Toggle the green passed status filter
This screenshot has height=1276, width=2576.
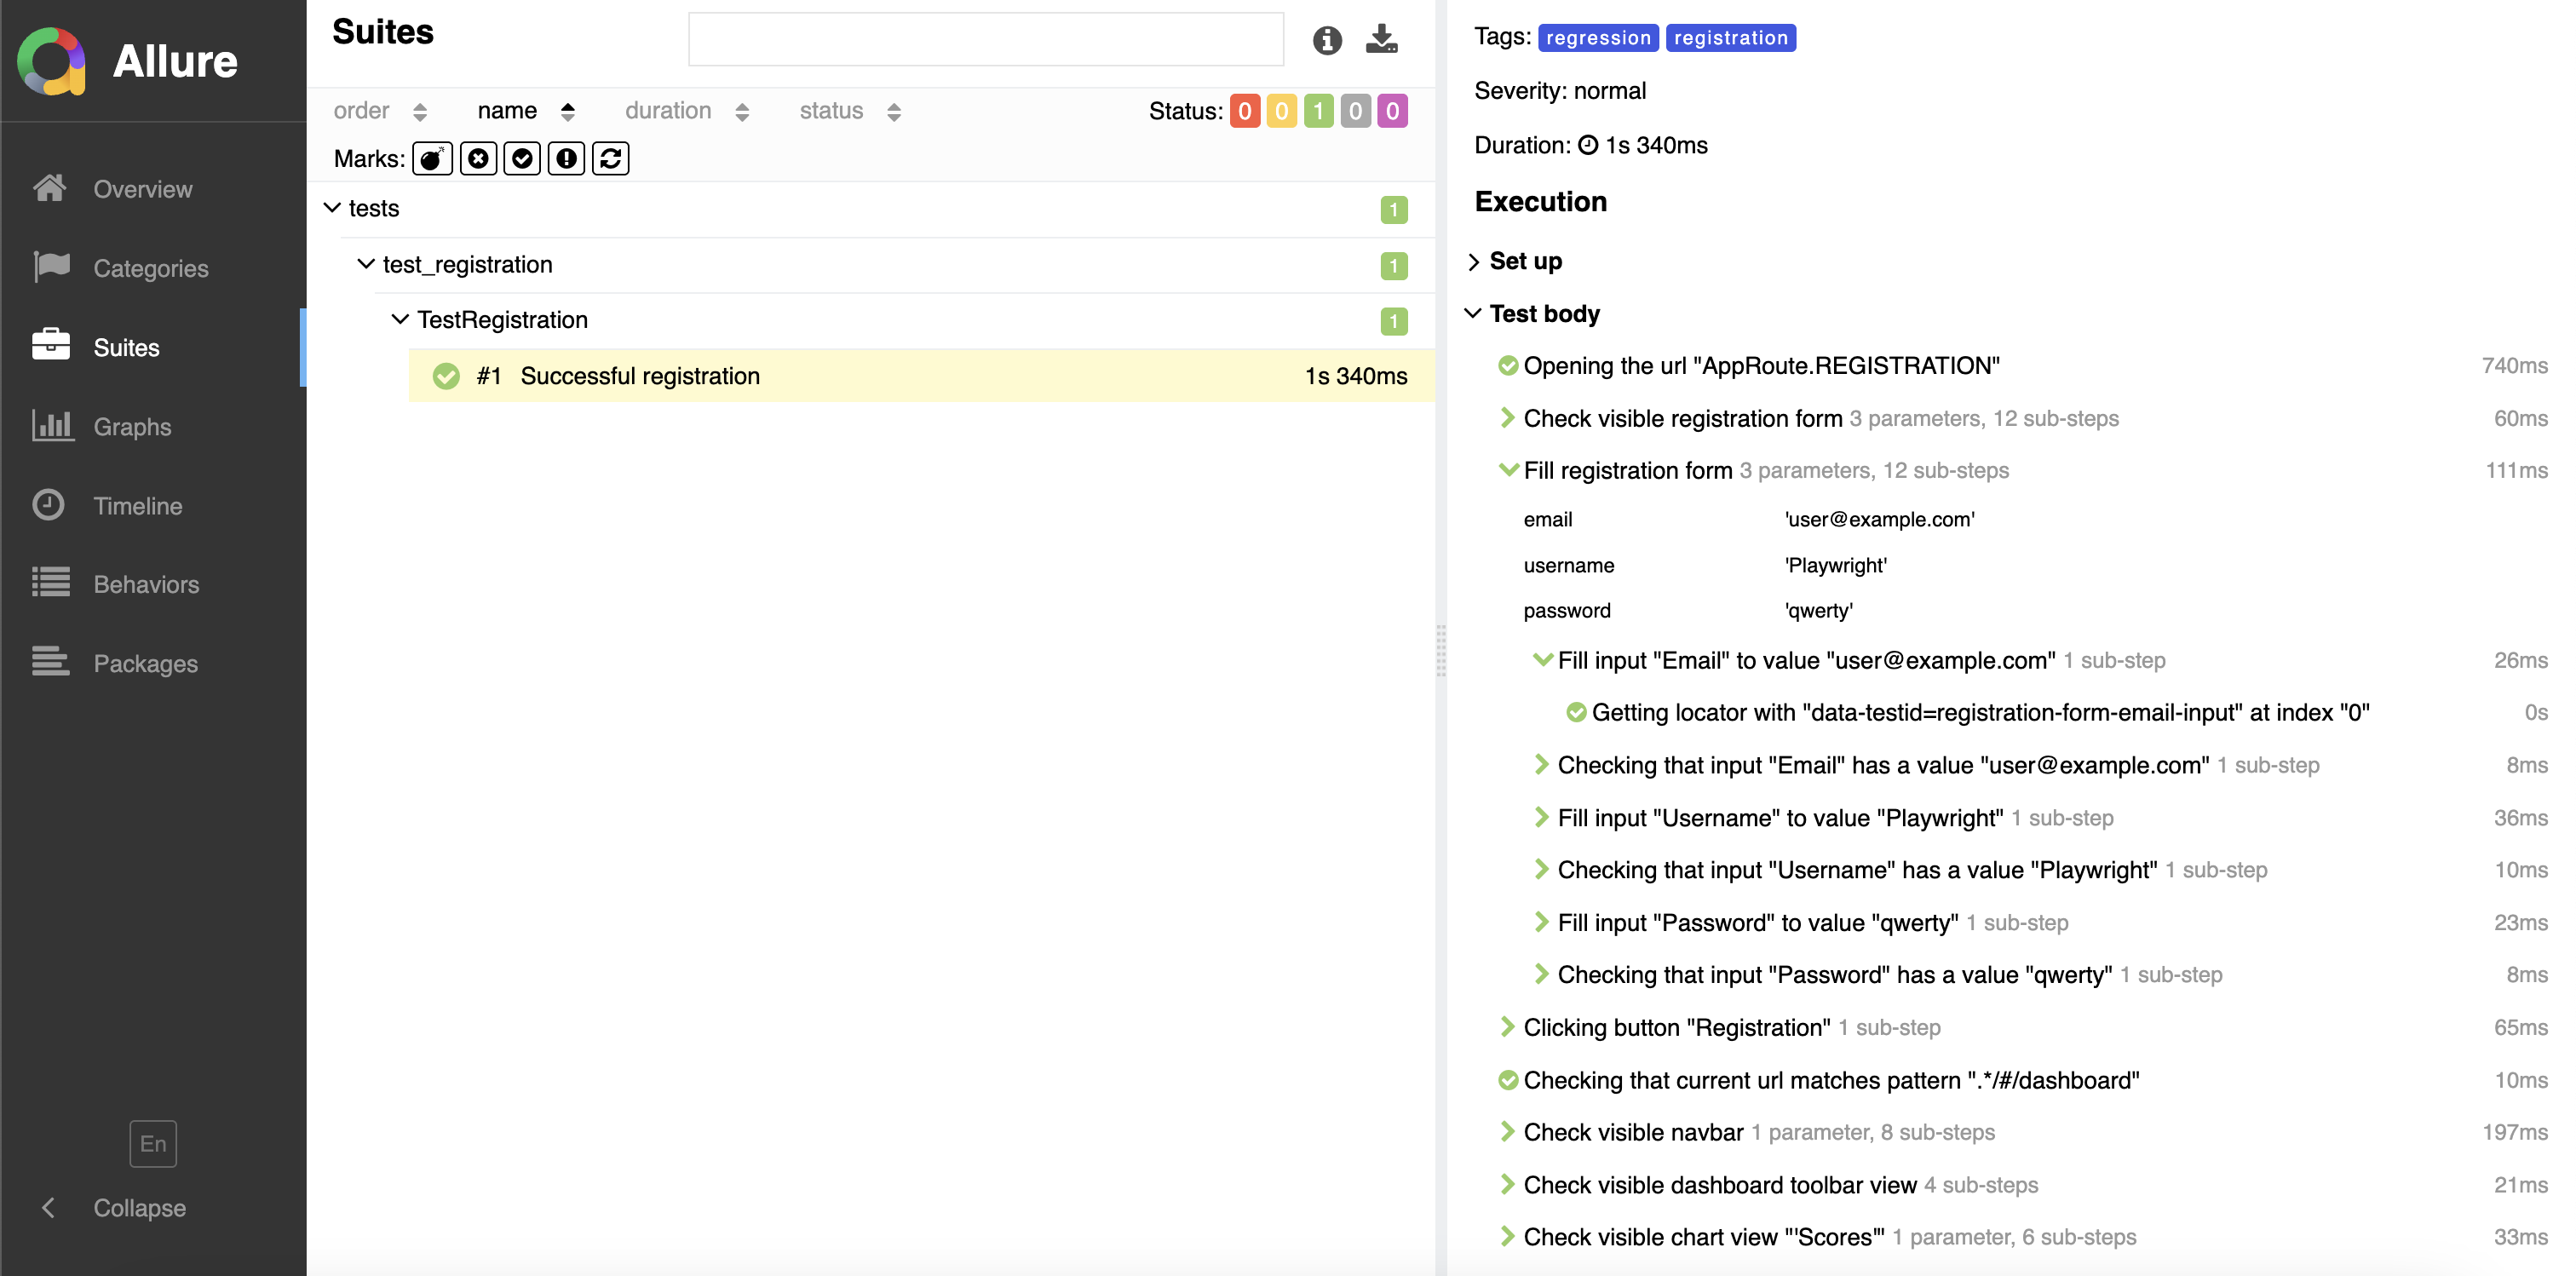tap(1319, 111)
